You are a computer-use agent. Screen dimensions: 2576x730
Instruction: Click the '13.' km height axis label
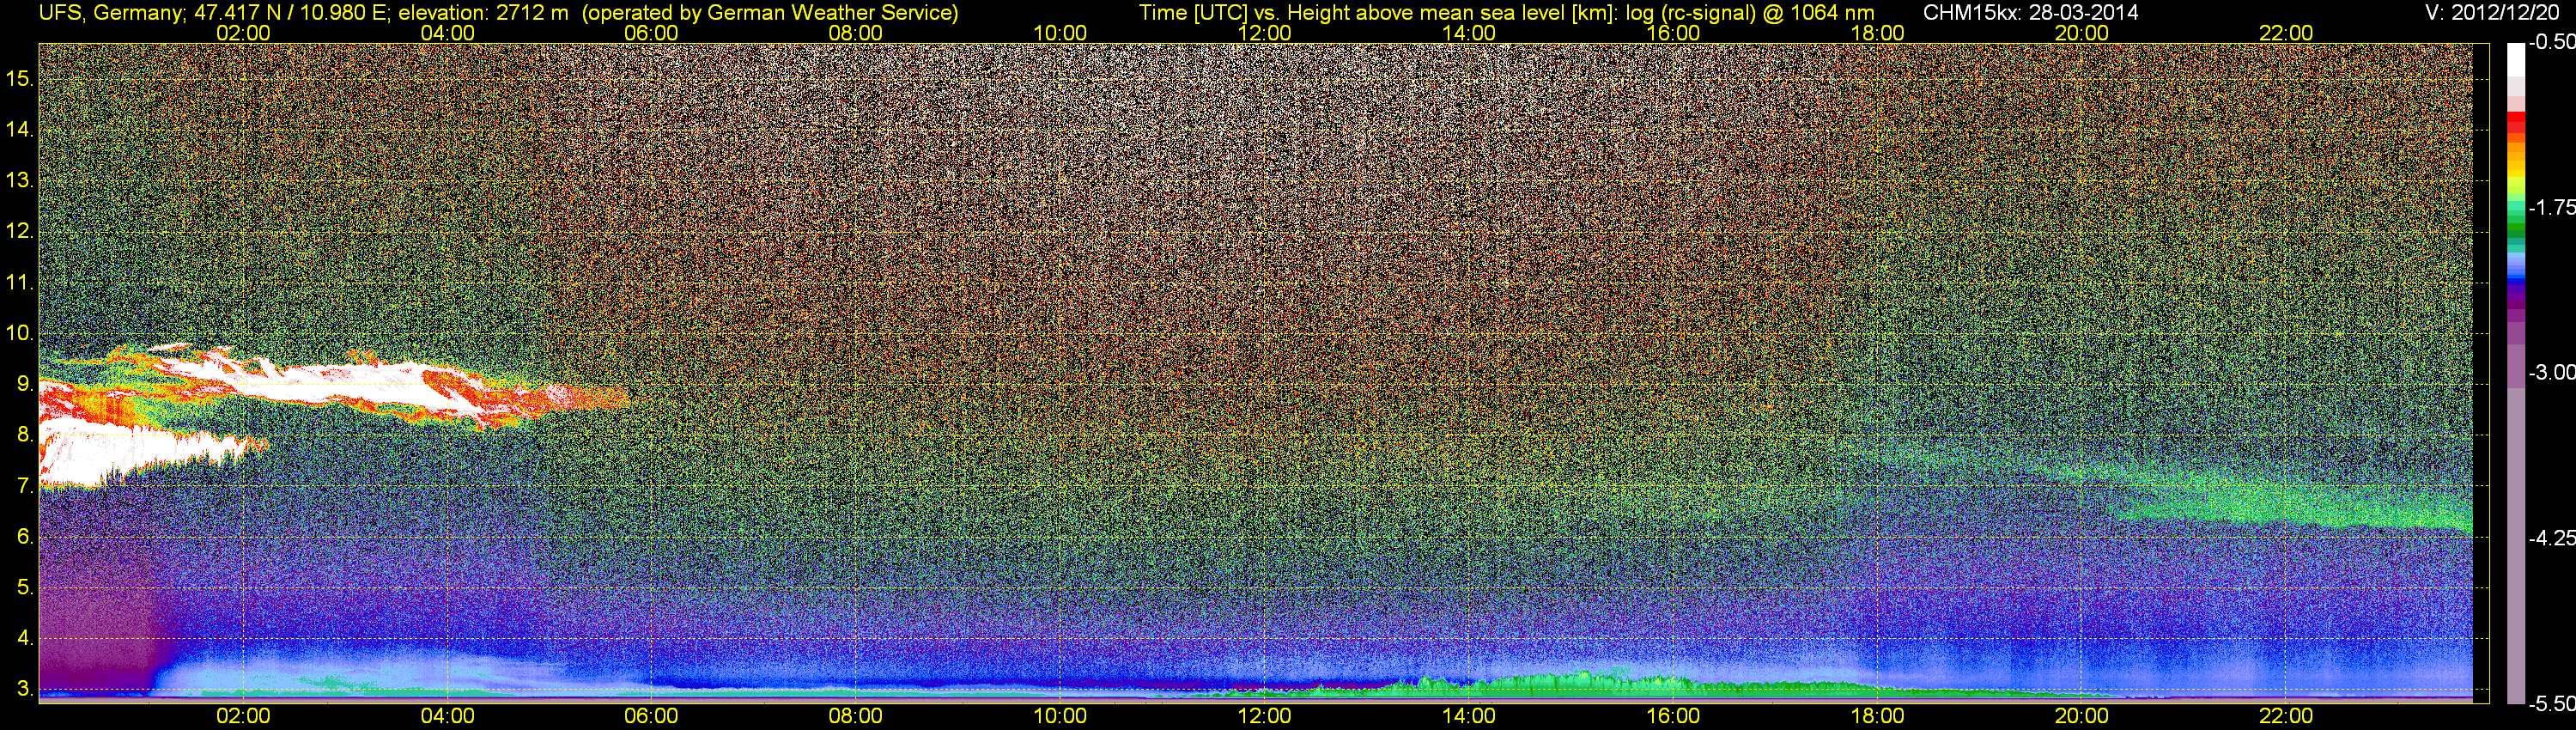point(20,181)
